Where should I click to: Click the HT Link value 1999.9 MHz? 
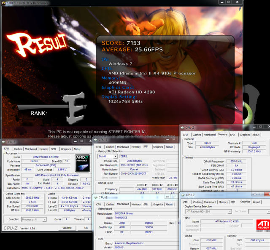32,210
